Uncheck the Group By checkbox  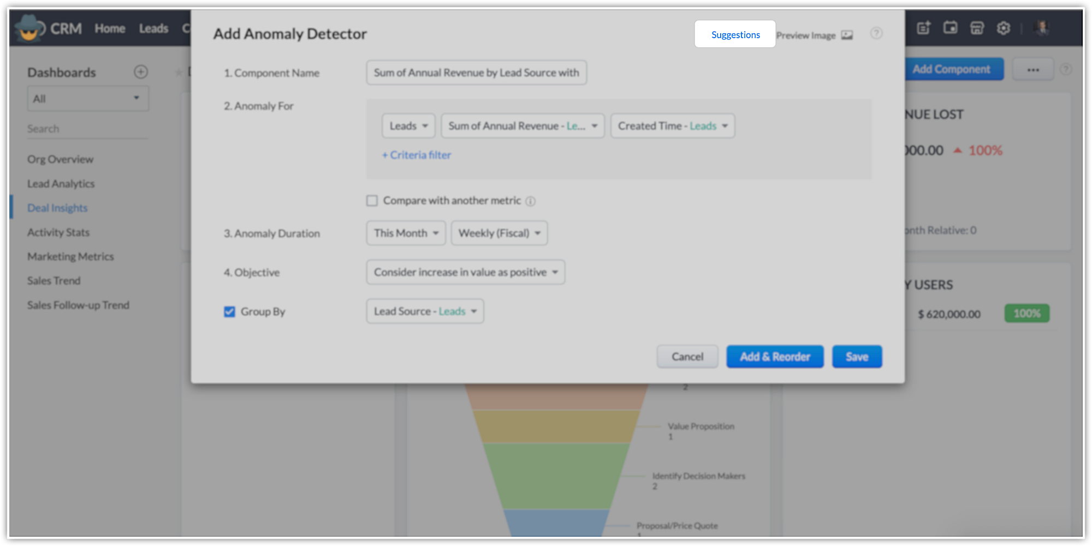click(229, 311)
